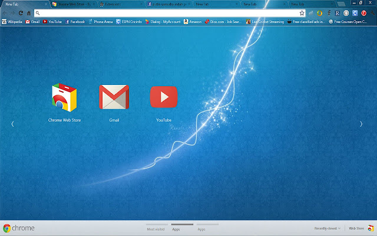Click the Back navigation arrow
Viewport: 377px width, 236px height.
click(5, 13)
